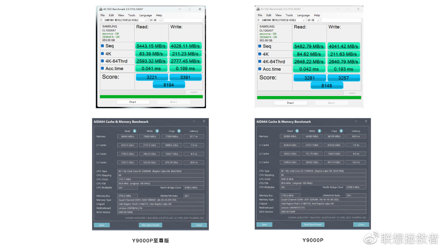This screenshot has width=443, height=249.
Task: Open the 10 GB size dropdown in 8194-score AS SSD
Action: 155,20
